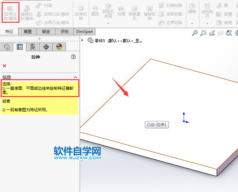The width and height of the screenshot is (238, 192).
Task: Open help for the 拉伸 panel
Action: point(73,57)
